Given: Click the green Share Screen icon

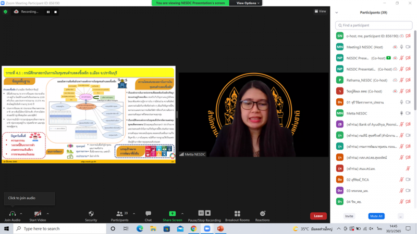Looking at the screenshot, I should point(173,214).
